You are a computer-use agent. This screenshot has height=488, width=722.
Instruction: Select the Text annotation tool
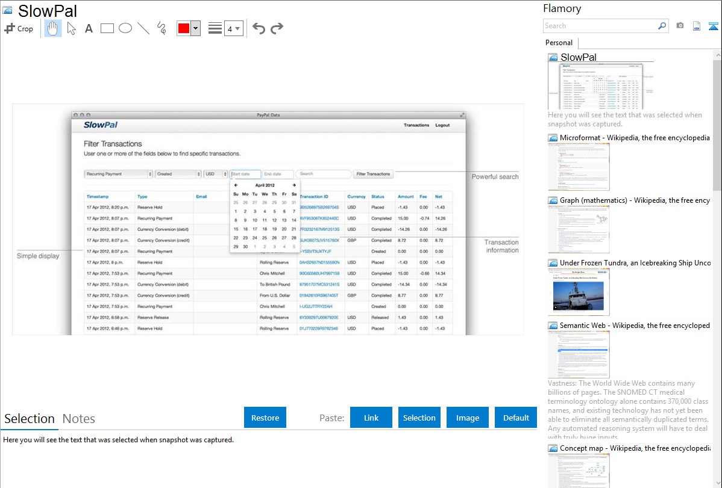click(89, 28)
